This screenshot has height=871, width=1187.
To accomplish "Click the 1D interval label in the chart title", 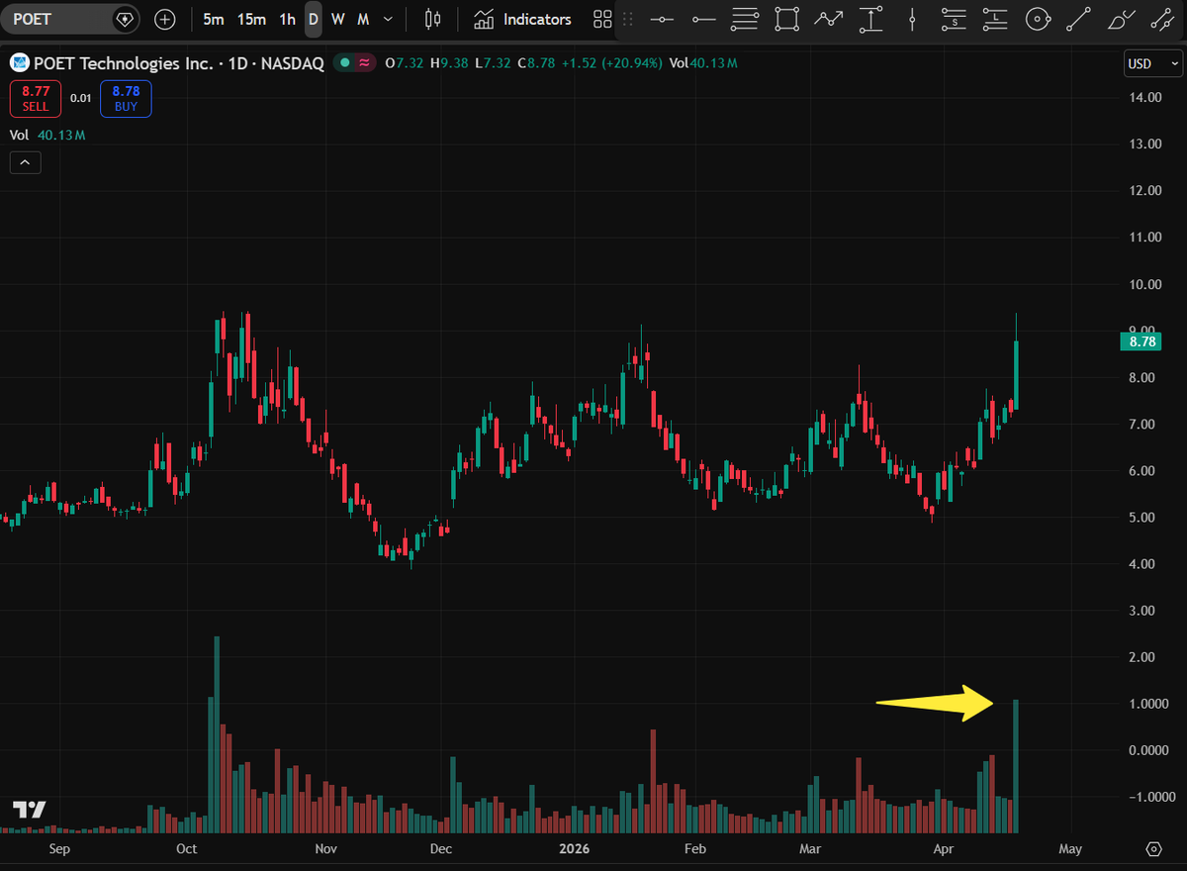I will 235,63.
